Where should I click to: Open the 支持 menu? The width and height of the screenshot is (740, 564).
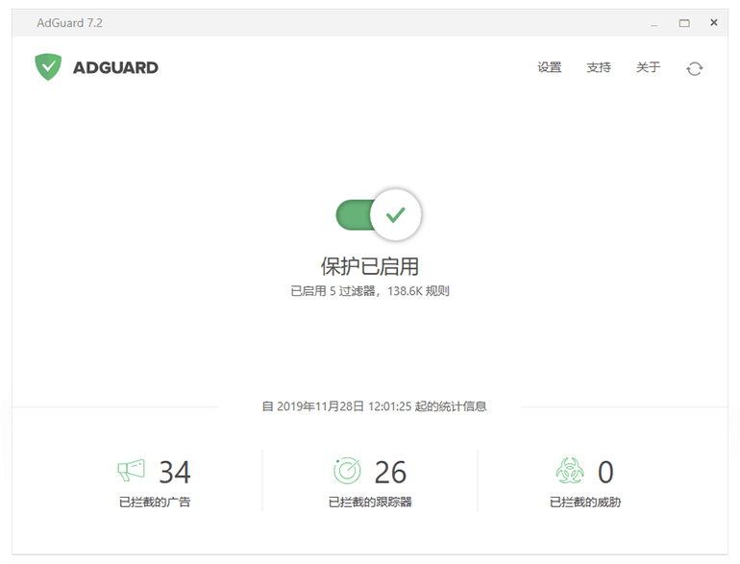599,67
